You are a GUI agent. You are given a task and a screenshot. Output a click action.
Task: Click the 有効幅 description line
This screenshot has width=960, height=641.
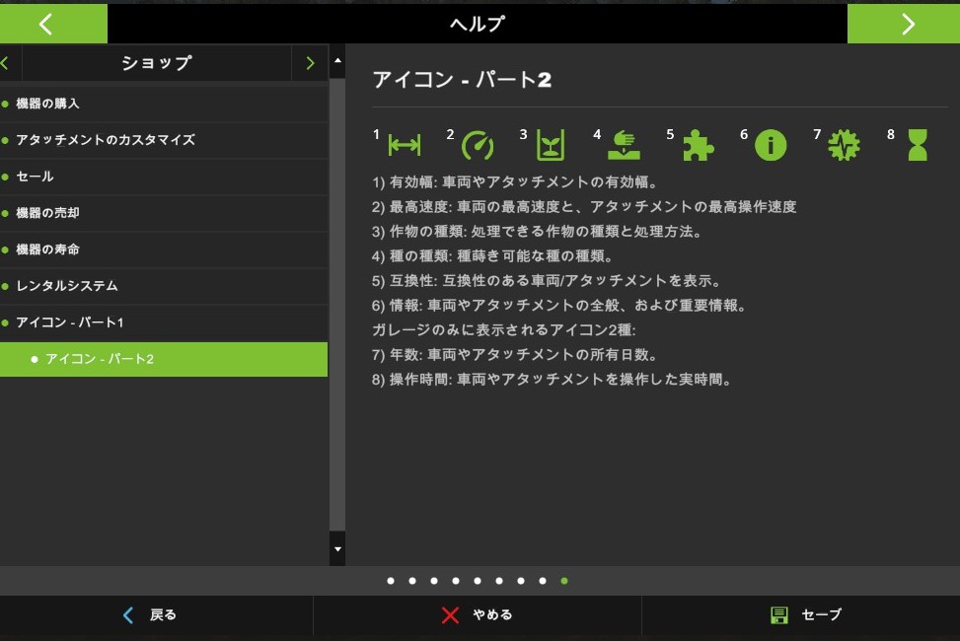[x=514, y=182]
